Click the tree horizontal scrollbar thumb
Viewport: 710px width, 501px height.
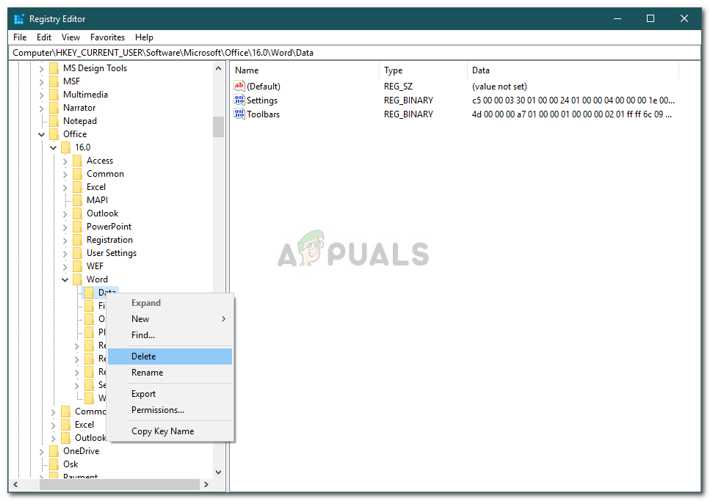(x=120, y=484)
